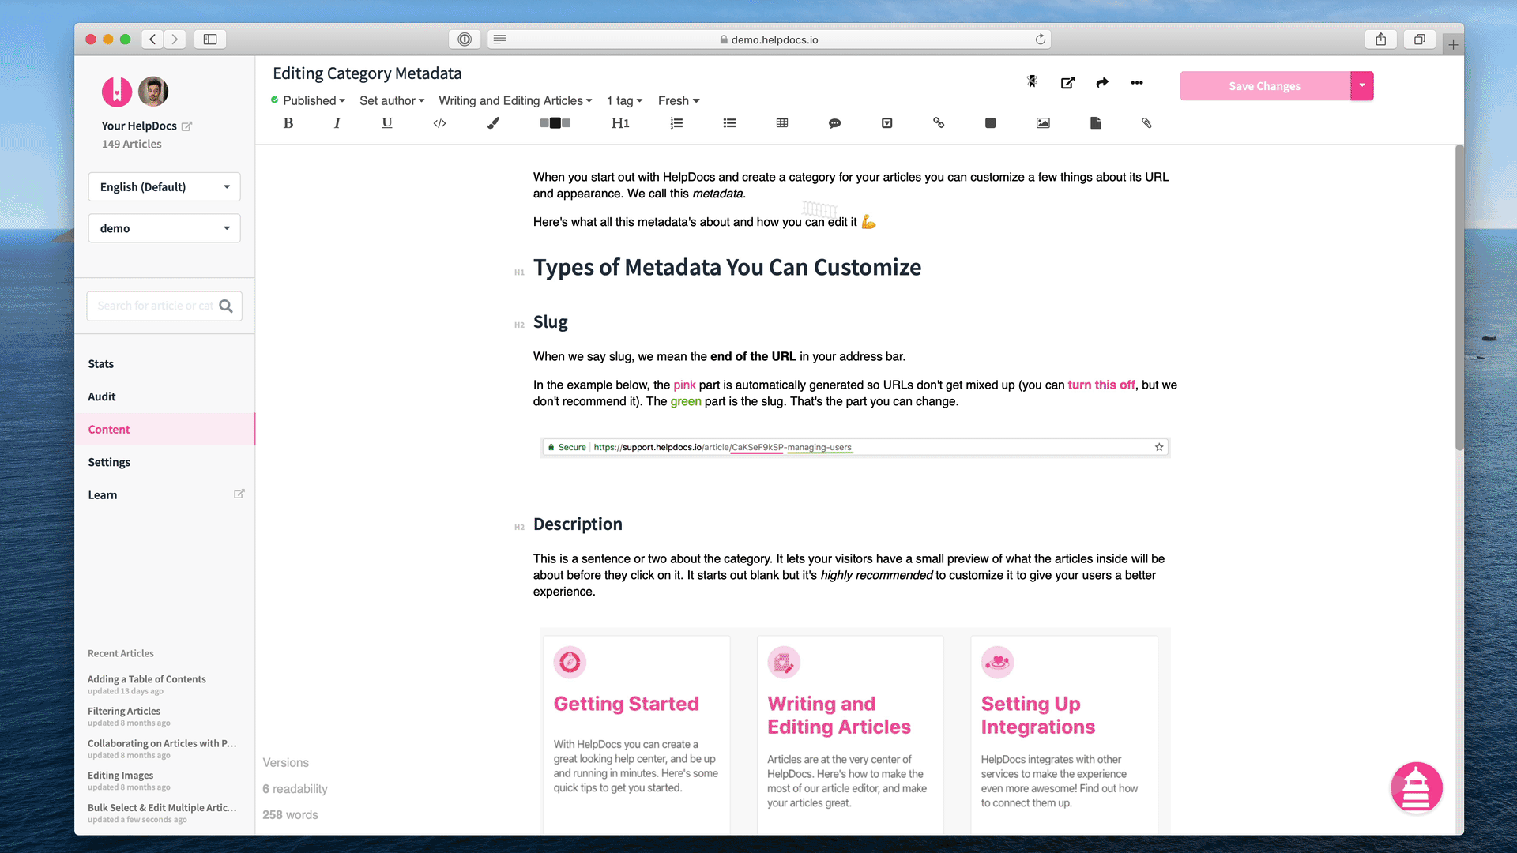Insert a table

(782, 122)
